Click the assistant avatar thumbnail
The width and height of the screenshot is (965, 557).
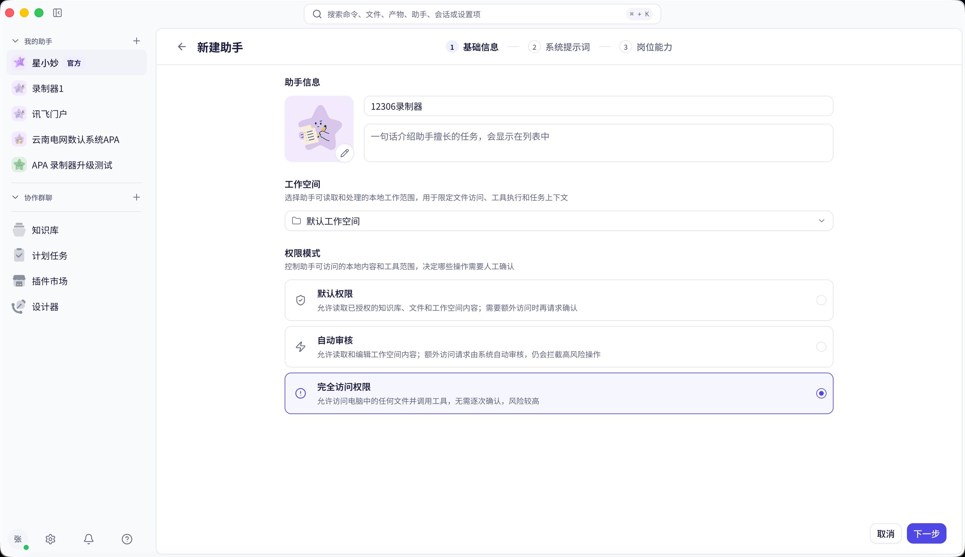point(319,129)
